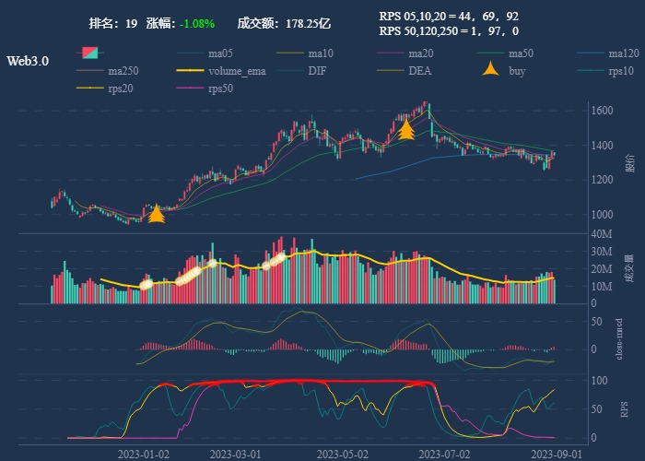This screenshot has height=461, width=645.
Task: Click the 涨幅 -1.08% green value
Action: (x=196, y=22)
